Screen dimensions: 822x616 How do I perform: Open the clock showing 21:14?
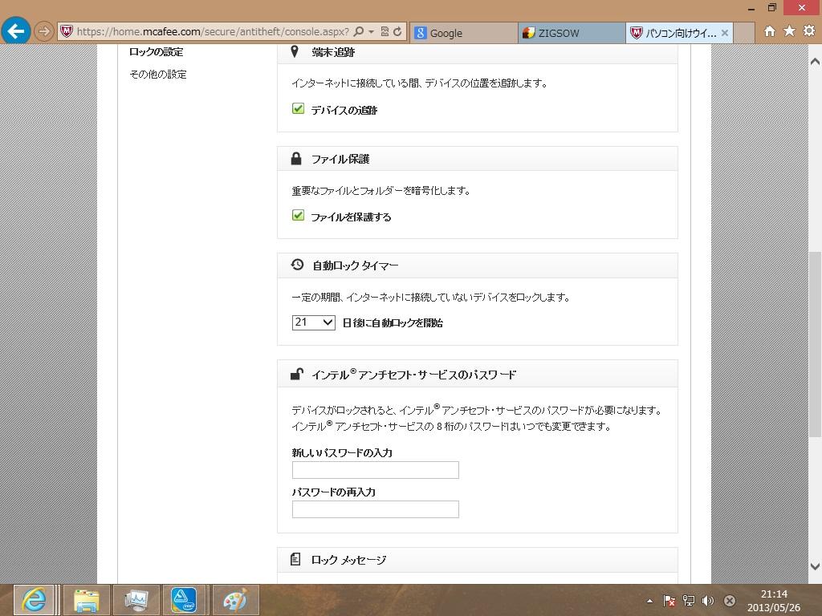click(774, 601)
